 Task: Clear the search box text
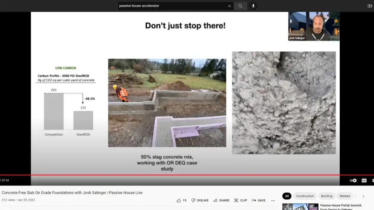229,6
